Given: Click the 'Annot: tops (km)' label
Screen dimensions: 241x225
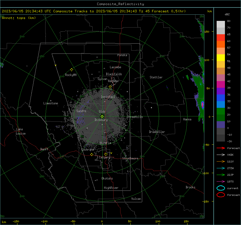Looking at the screenshot, I should pos(19,18).
